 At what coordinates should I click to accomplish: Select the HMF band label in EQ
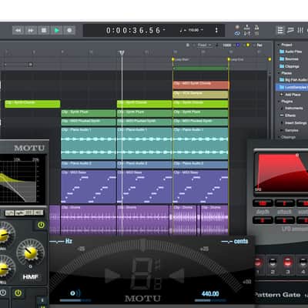[31, 277]
